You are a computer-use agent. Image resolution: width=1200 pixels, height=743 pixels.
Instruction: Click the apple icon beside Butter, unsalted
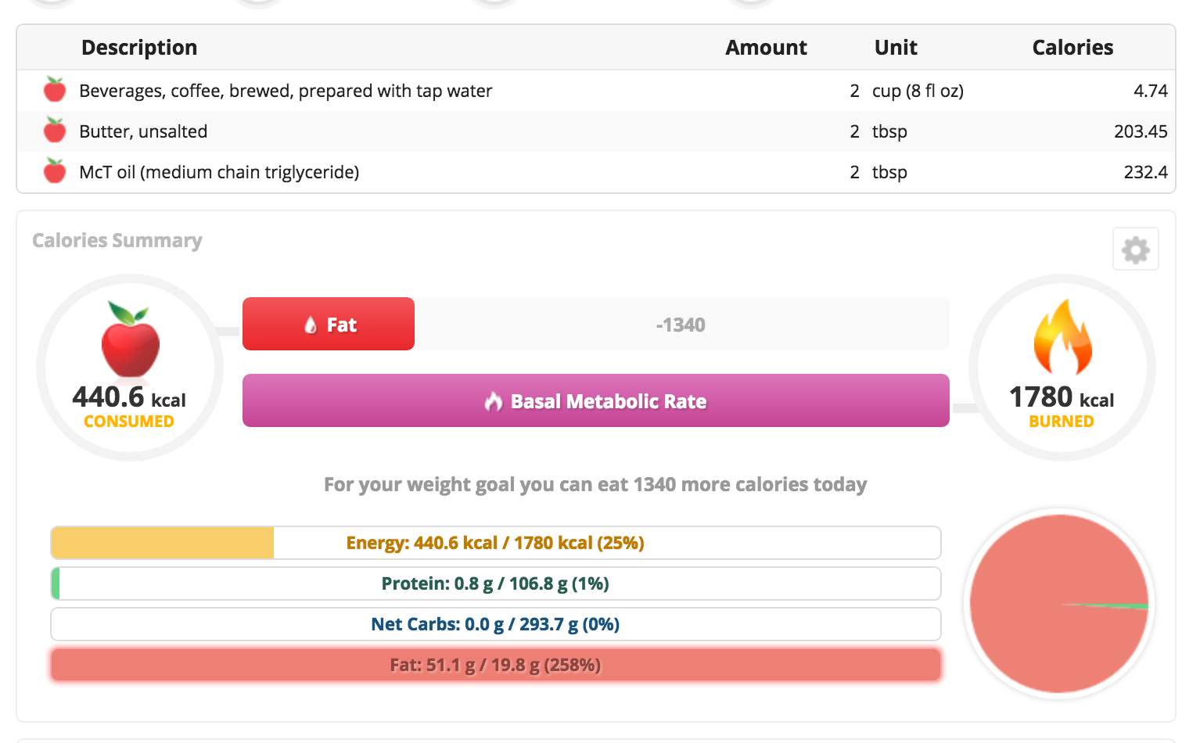point(55,131)
